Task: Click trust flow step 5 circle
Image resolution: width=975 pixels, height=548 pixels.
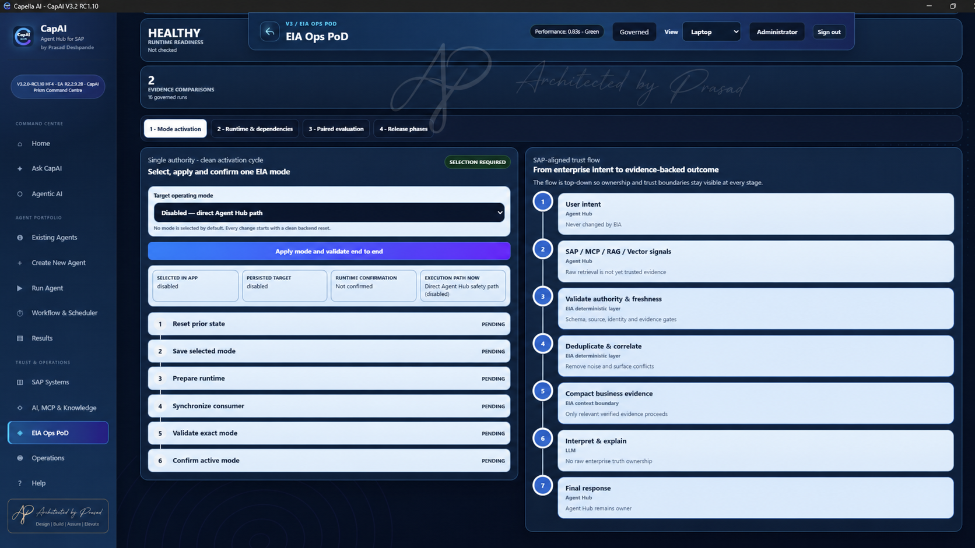Action: (x=543, y=391)
